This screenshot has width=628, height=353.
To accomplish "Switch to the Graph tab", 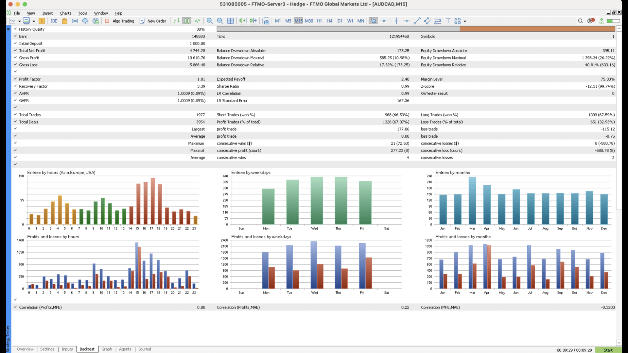I will click(x=107, y=349).
